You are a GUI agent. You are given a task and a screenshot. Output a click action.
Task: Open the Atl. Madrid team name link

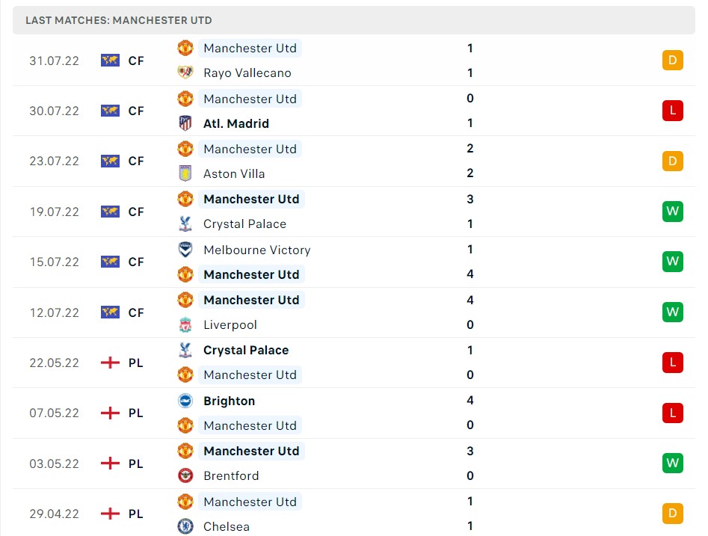236,123
